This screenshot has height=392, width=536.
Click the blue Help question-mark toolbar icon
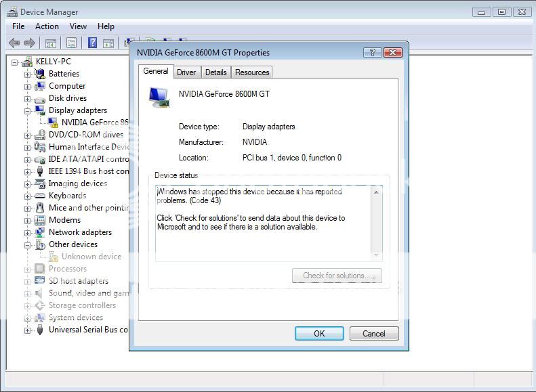point(92,43)
